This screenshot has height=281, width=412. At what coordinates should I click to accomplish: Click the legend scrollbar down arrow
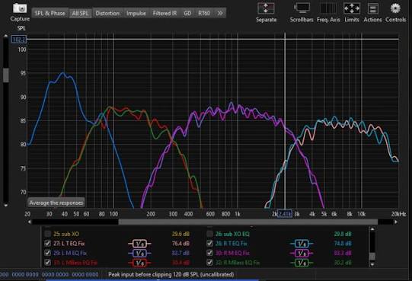372,264
